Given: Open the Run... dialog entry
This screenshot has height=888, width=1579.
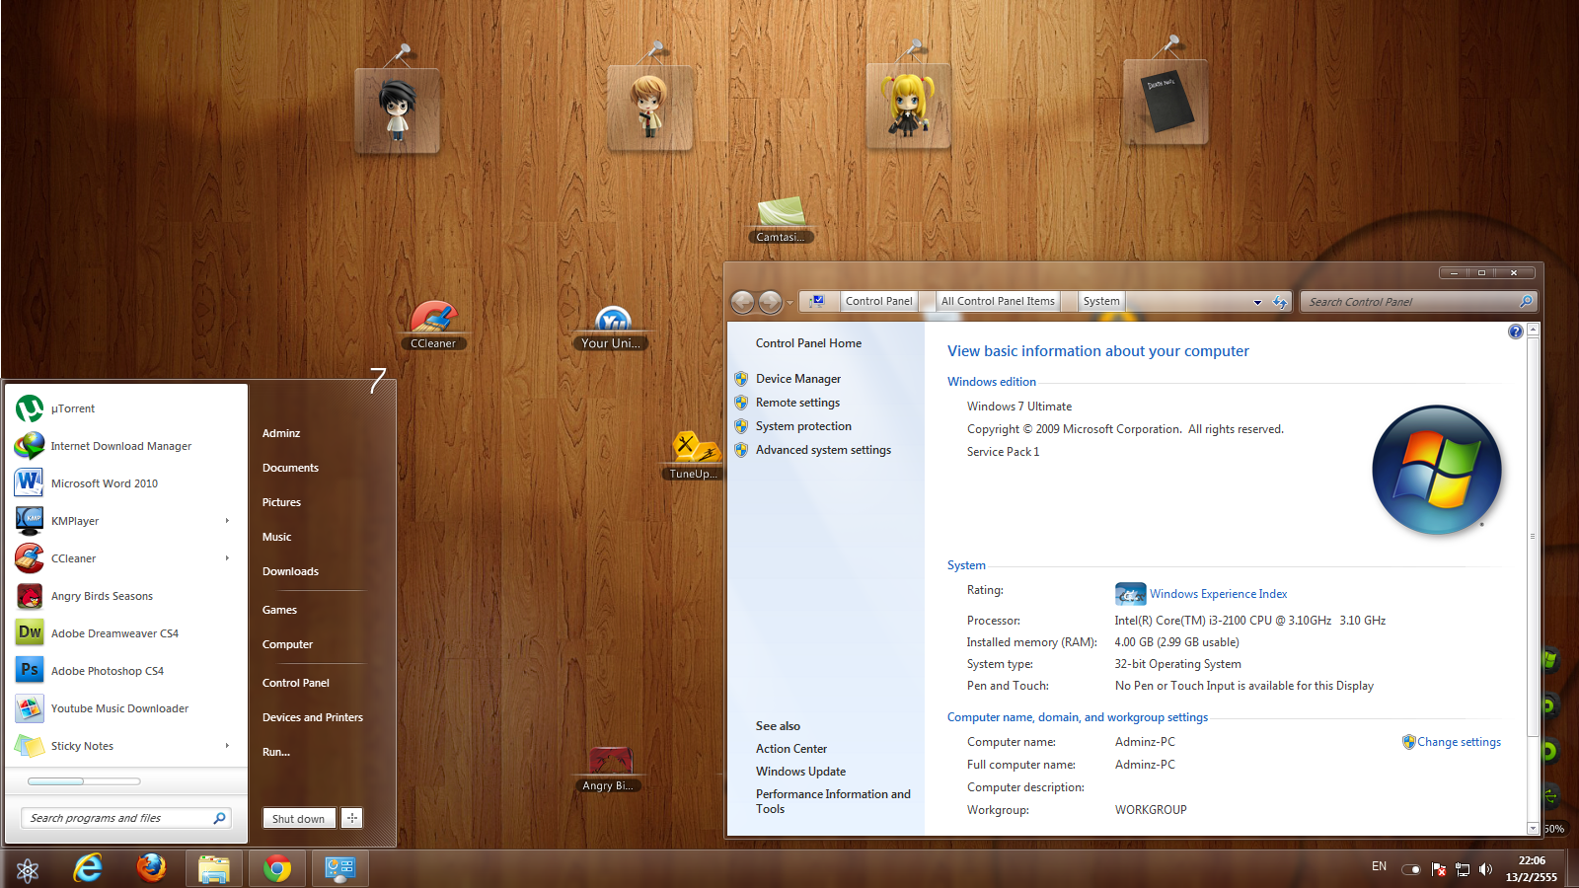Looking at the screenshot, I should 275,752.
